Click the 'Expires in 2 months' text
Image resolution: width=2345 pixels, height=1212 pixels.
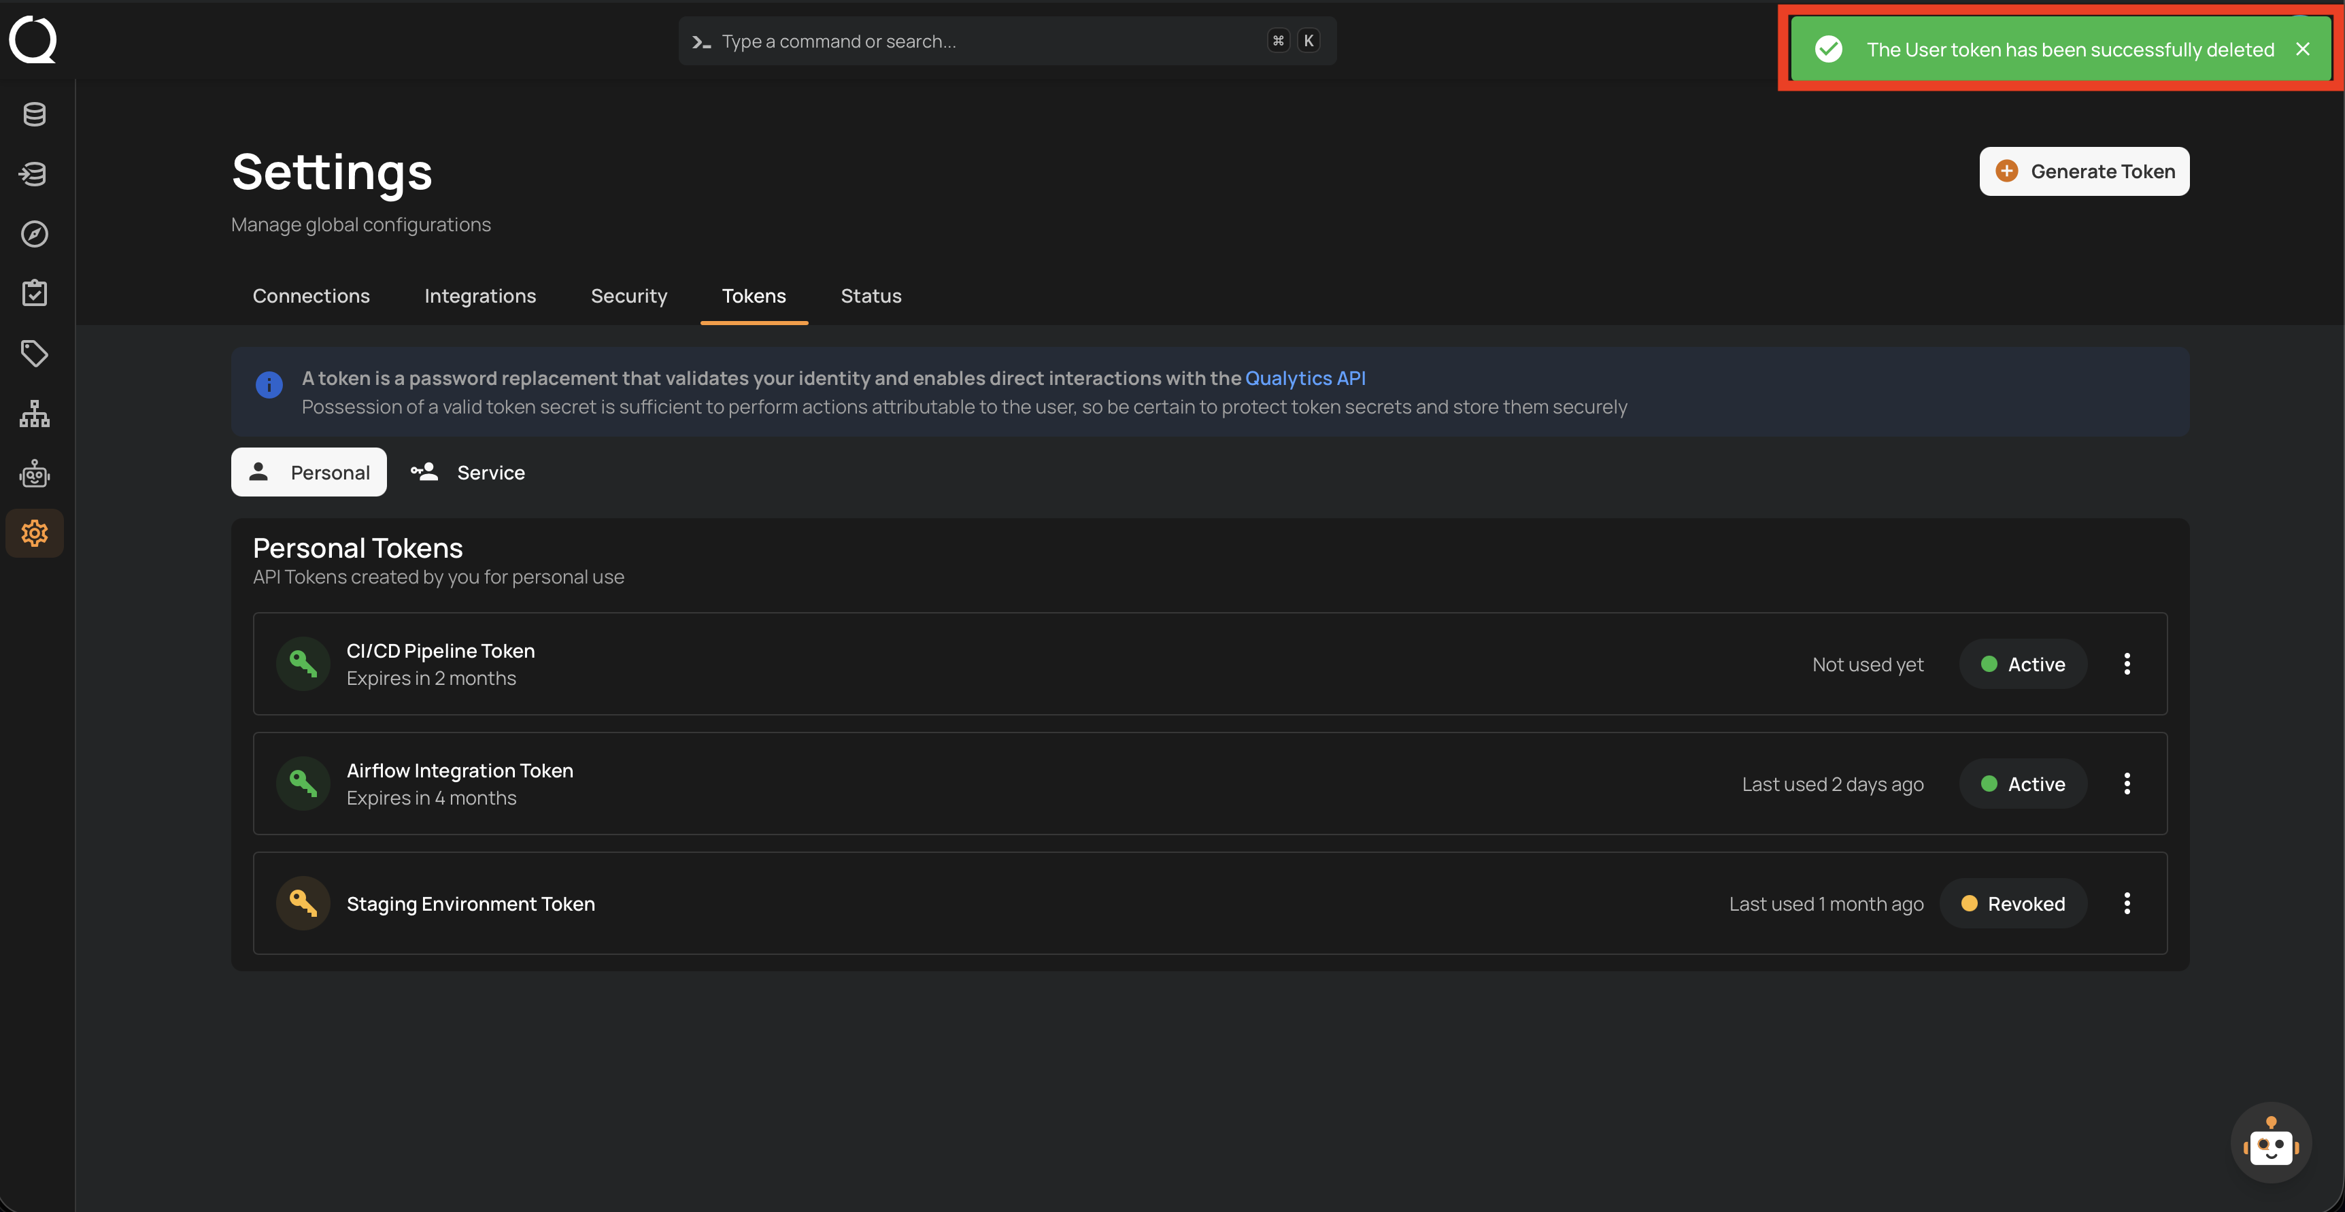tap(431, 678)
